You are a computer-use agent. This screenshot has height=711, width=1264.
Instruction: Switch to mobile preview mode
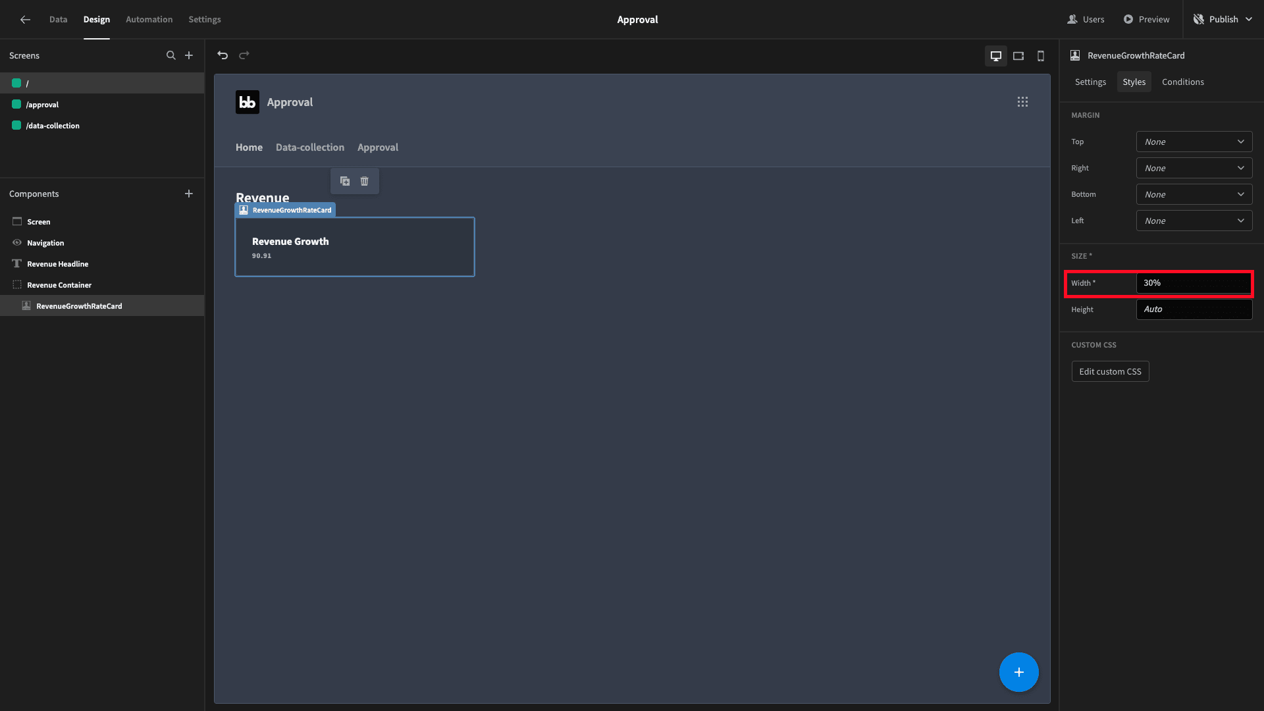pos(1041,56)
